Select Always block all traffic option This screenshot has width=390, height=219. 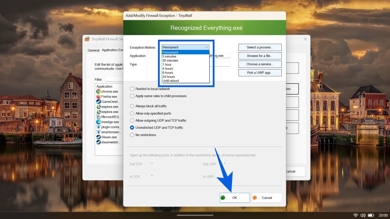pyautogui.click(x=132, y=106)
